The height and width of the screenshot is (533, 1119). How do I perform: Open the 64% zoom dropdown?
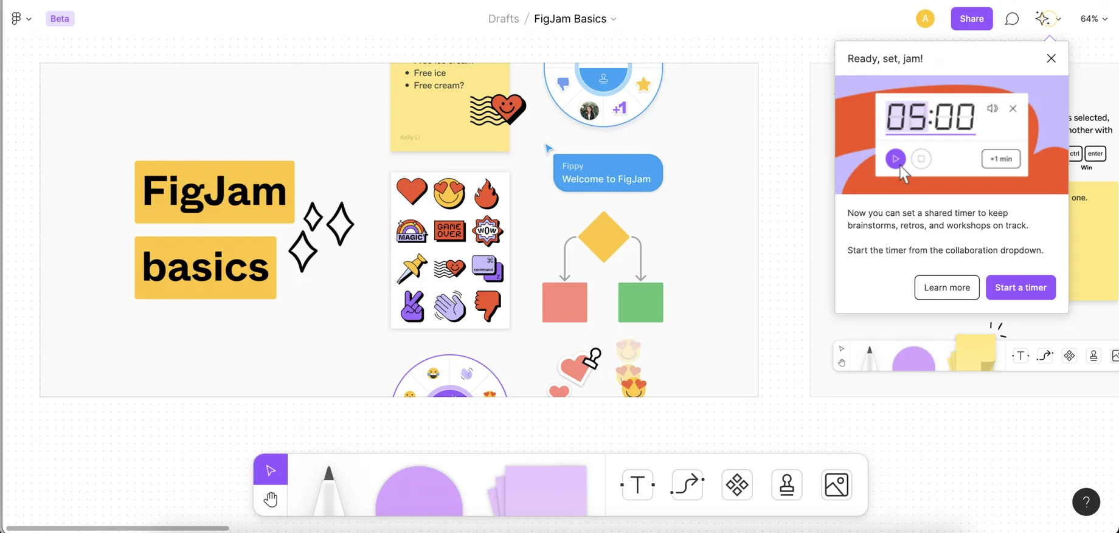1093,19
